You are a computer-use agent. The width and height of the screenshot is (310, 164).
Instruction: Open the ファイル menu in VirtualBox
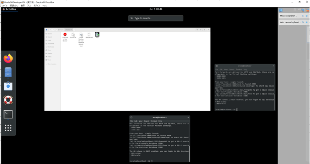[x=4, y=6]
